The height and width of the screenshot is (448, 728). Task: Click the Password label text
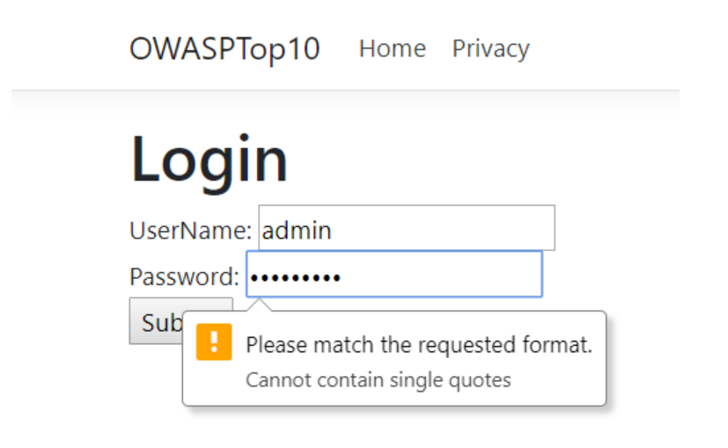pyautogui.click(x=184, y=277)
